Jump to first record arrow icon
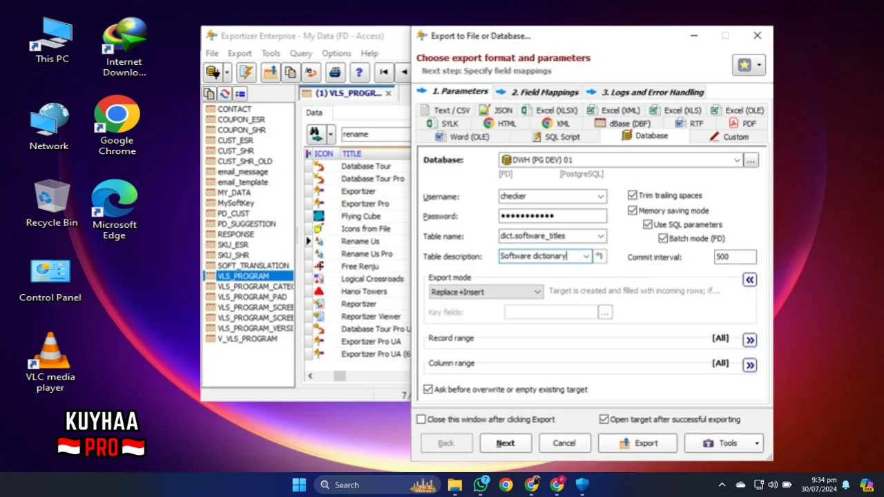884x497 pixels. (384, 72)
